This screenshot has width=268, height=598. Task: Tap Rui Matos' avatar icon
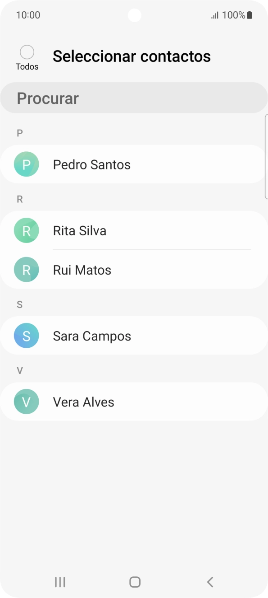pyautogui.click(x=26, y=270)
